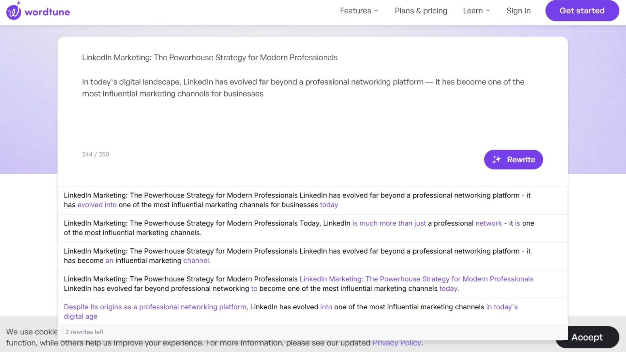626x352 pixels.
Task: Click the Wordtune logo icon
Action: tap(13, 12)
